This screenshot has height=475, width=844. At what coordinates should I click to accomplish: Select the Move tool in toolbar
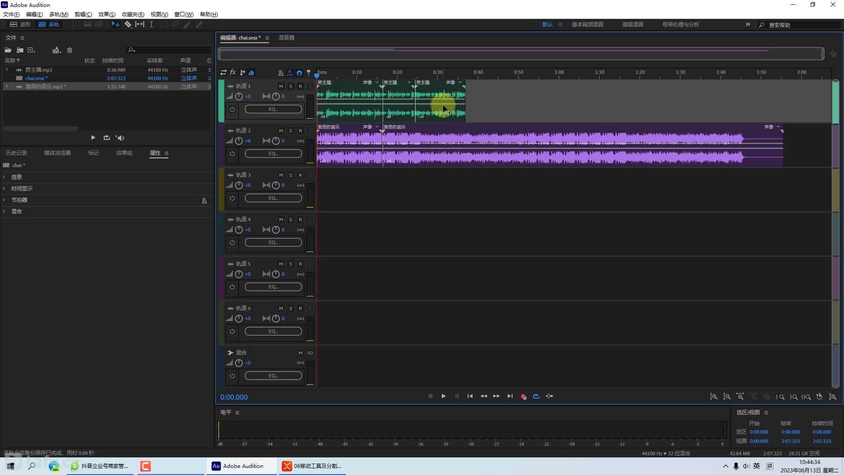(x=116, y=25)
